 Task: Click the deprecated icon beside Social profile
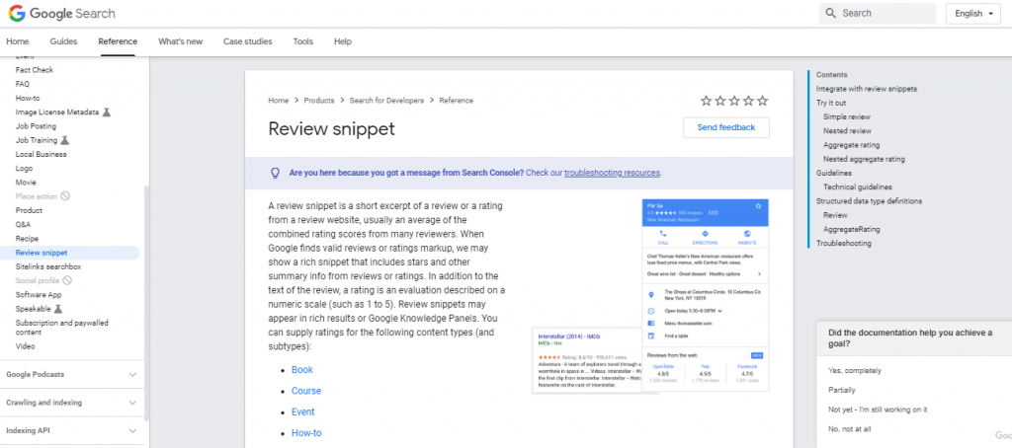pos(67,280)
